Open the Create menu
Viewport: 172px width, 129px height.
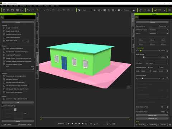[x=11, y=6]
